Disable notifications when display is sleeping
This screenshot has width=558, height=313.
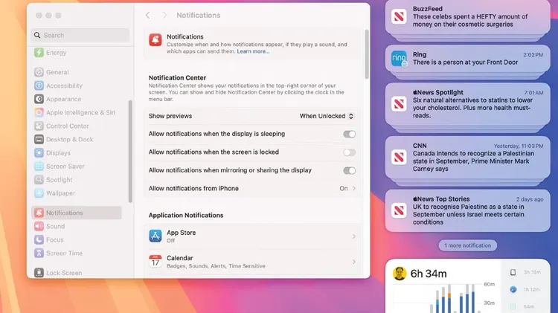coord(349,135)
